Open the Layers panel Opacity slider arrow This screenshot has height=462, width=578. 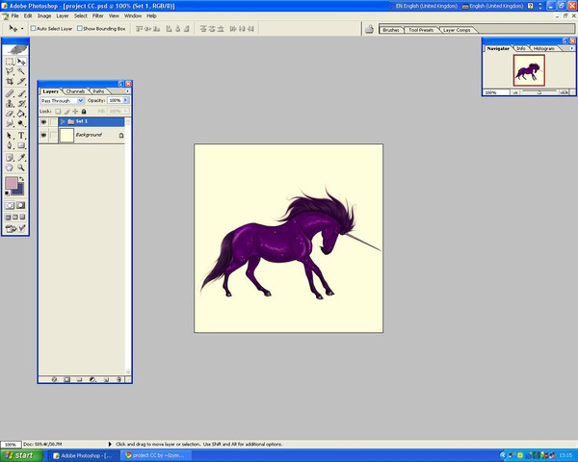pos(125,100)
